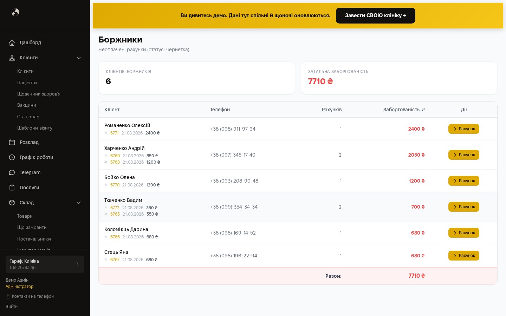Click the Розклад calendar icon
Screen dimensions: 506x316
click(12, 142)
